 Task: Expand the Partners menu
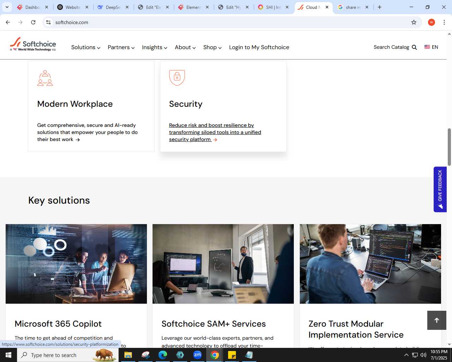tap(121, 47)
